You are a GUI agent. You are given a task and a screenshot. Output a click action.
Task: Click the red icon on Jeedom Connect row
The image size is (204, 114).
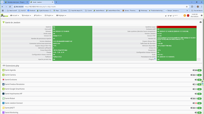(196, 103)
